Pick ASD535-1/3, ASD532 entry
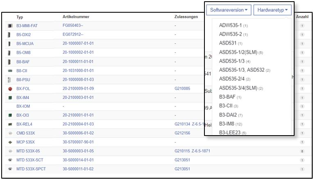Viewport: 313px width, 179px height. pos(245,70)
